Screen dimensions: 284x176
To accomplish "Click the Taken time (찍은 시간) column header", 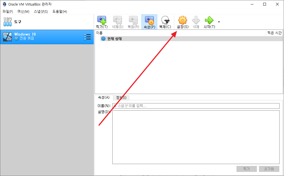I will pos(274,33).
